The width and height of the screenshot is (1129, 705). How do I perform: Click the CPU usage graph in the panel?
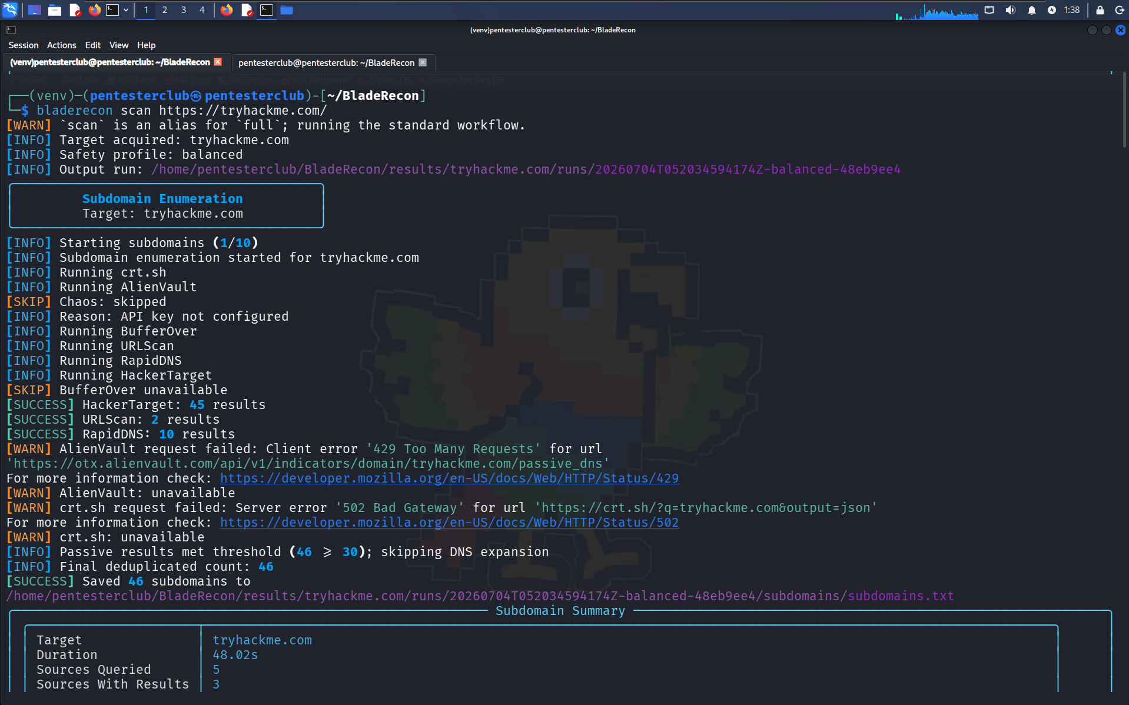pos(937,11)
